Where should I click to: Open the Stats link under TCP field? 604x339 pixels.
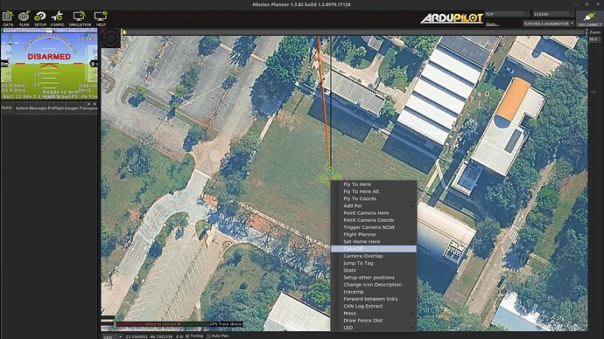492,24
